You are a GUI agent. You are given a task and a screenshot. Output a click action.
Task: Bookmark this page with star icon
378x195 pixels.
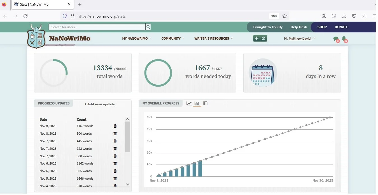click(285, 16)
